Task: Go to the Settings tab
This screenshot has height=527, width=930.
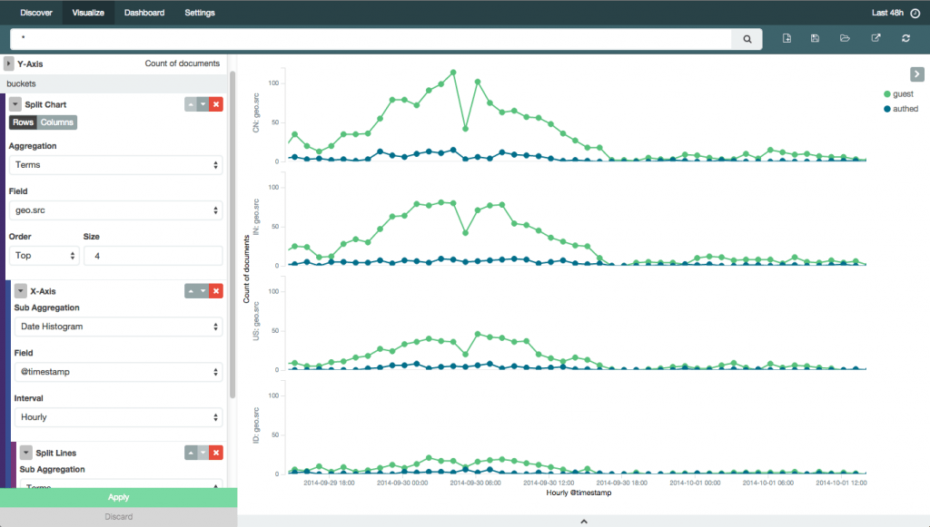Action: pos(199,13)
